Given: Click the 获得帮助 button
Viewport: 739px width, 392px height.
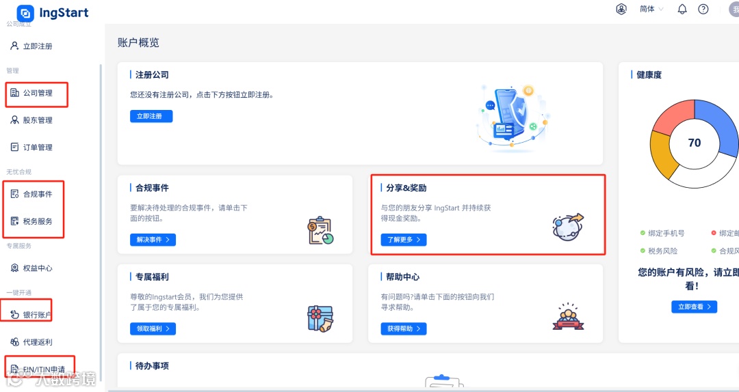Looking at the screenshot, I should pyautogui.click(x=404, y=328).
